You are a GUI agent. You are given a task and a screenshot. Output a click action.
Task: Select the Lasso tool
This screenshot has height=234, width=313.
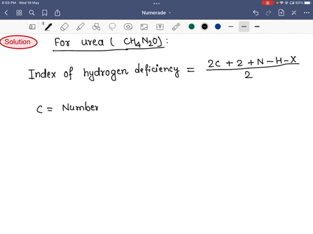click(x=112, y=27)
